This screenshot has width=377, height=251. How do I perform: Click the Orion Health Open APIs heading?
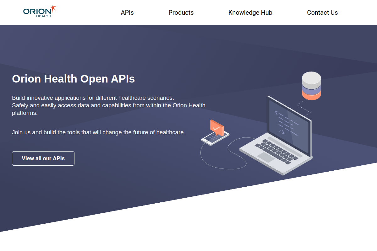(74, 79)
